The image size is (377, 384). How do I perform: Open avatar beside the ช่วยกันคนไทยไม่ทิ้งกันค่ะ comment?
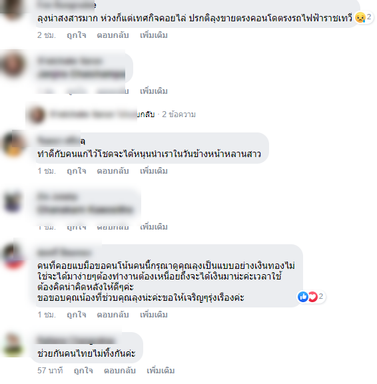13,344
